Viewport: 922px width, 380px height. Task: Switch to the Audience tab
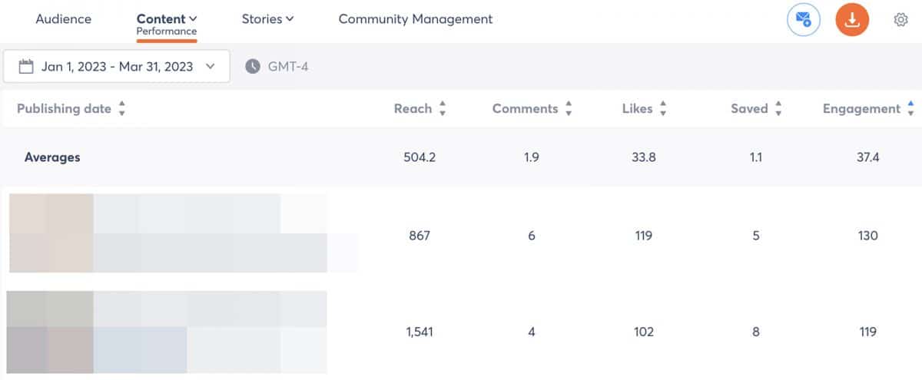63,19
